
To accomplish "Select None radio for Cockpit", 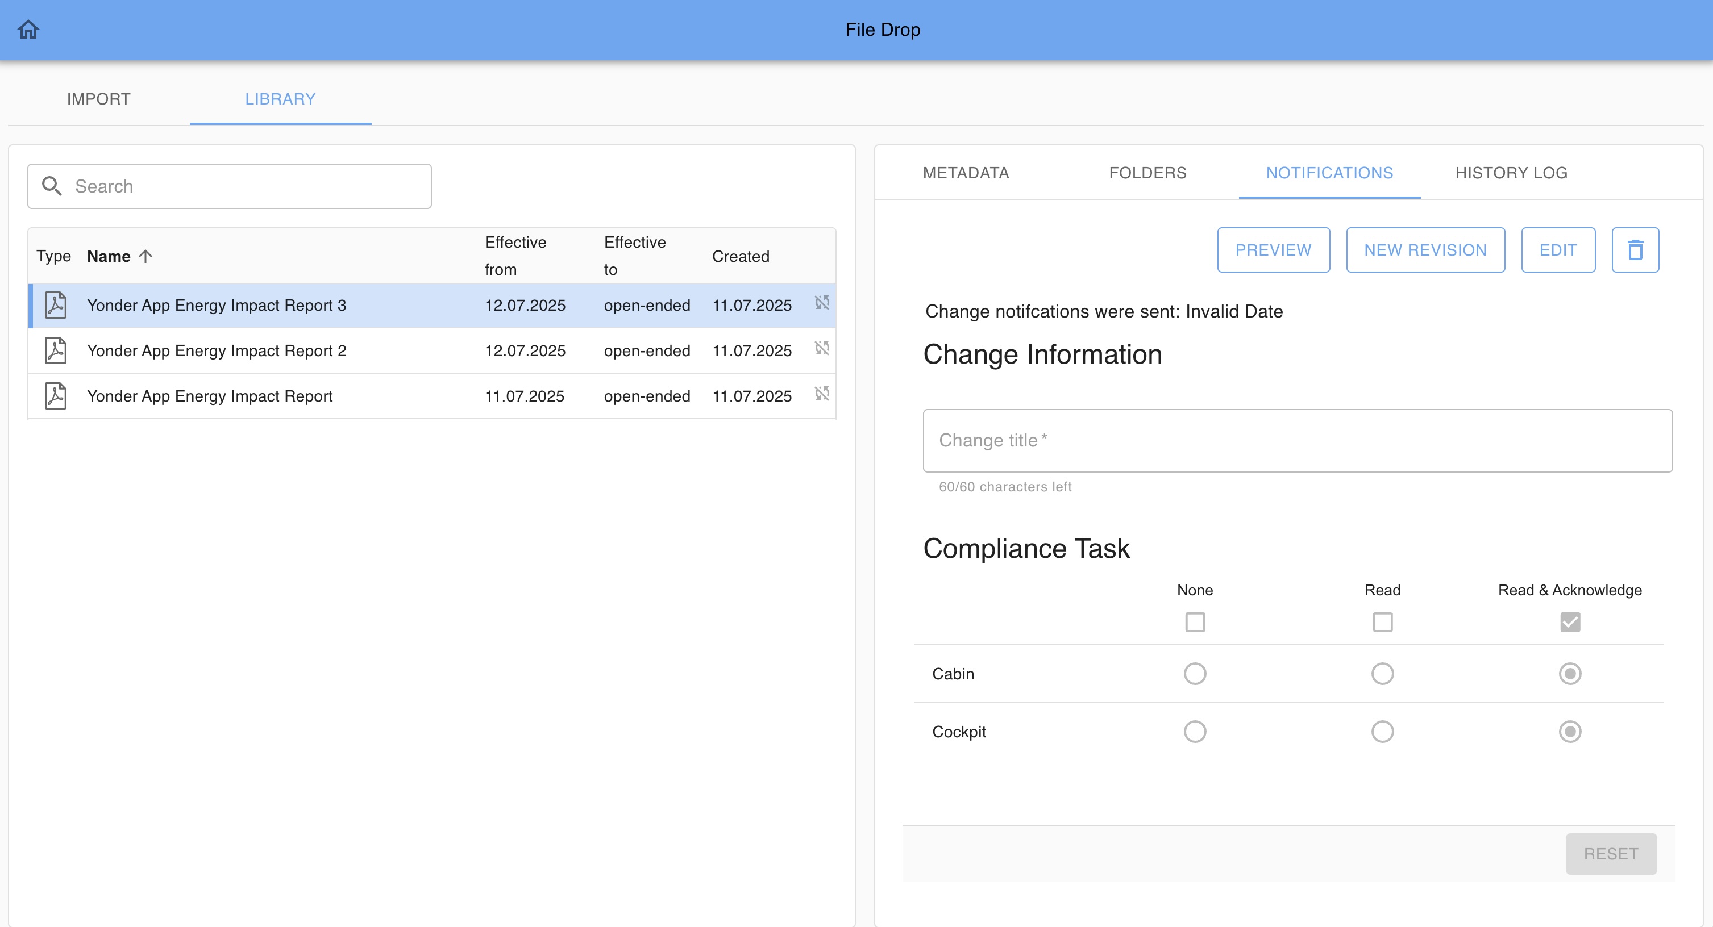I will click(1194, 732).
